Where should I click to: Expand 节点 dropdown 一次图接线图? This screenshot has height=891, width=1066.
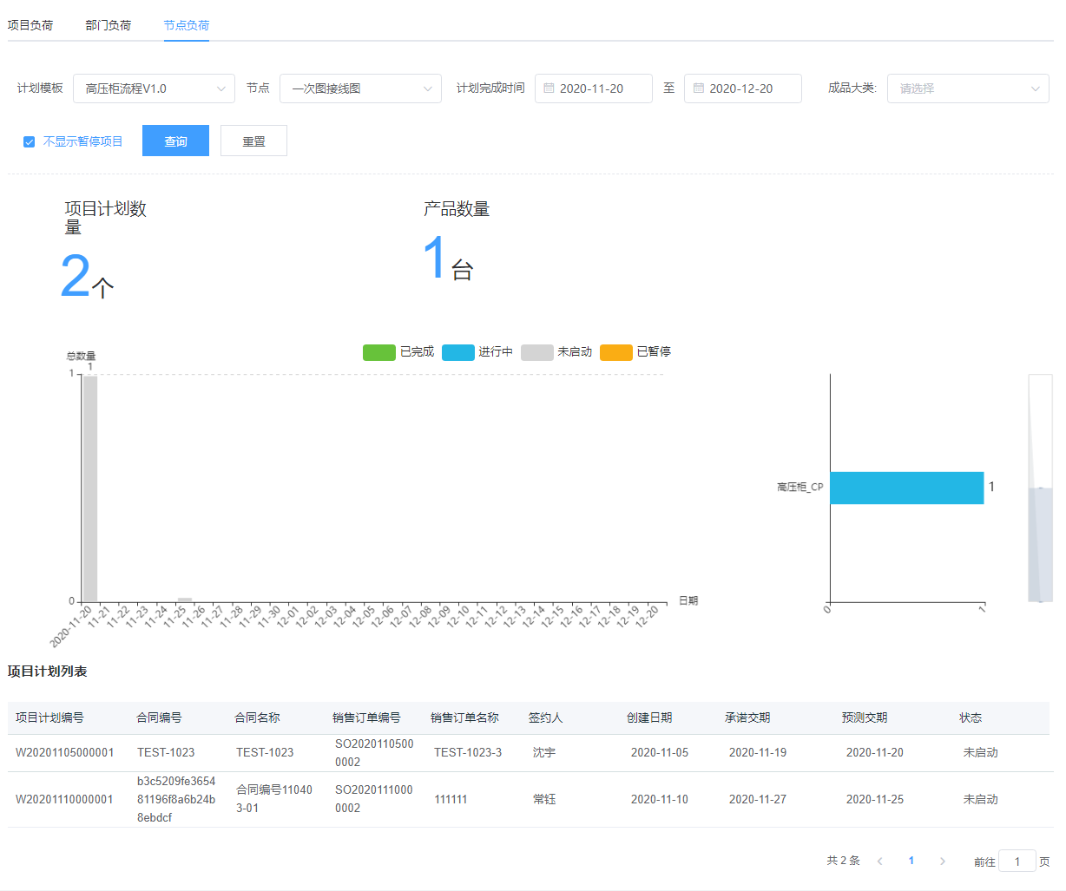pos(360,88)
